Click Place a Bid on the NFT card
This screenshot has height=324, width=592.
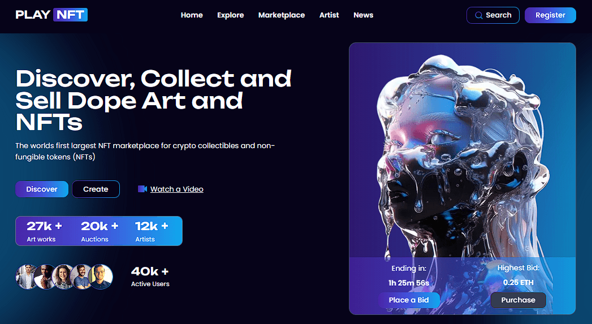tap(409, 300)
